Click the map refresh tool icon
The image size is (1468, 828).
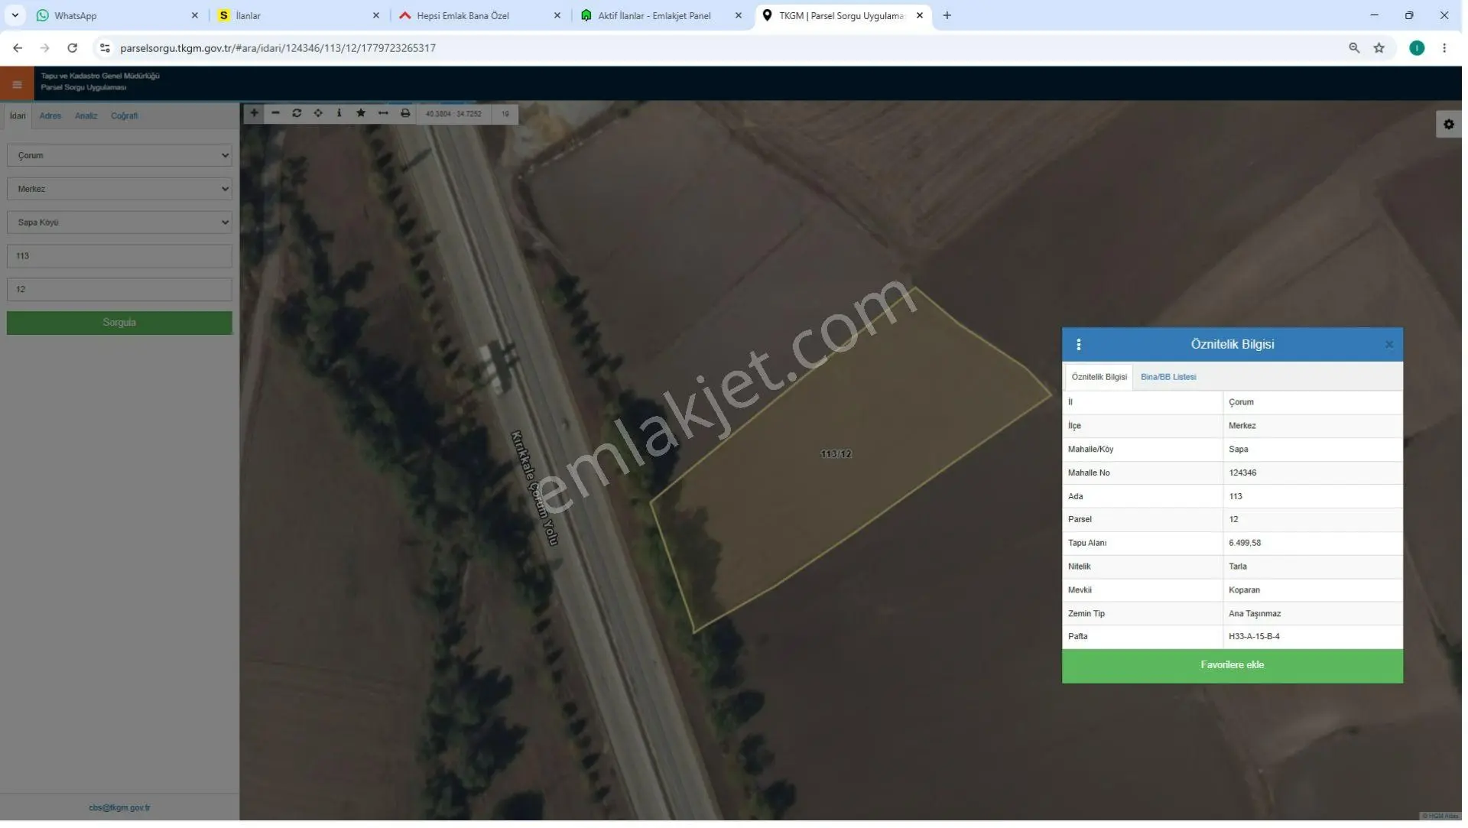click(297, 113)
